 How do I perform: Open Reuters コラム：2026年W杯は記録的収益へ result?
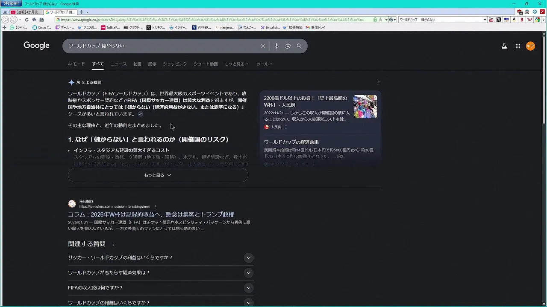[x=151, y=214]
